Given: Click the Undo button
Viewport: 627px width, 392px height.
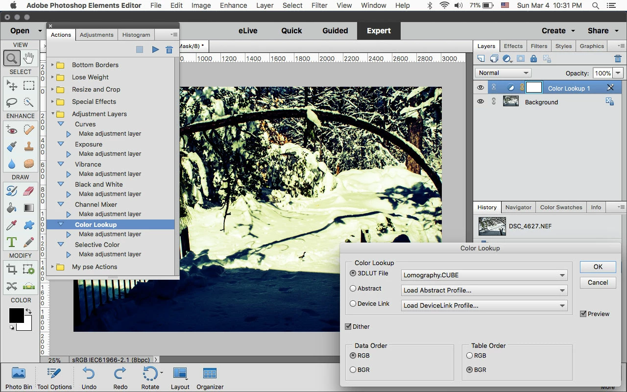Looking at the screenshot, I should click(x=89, y=378).
